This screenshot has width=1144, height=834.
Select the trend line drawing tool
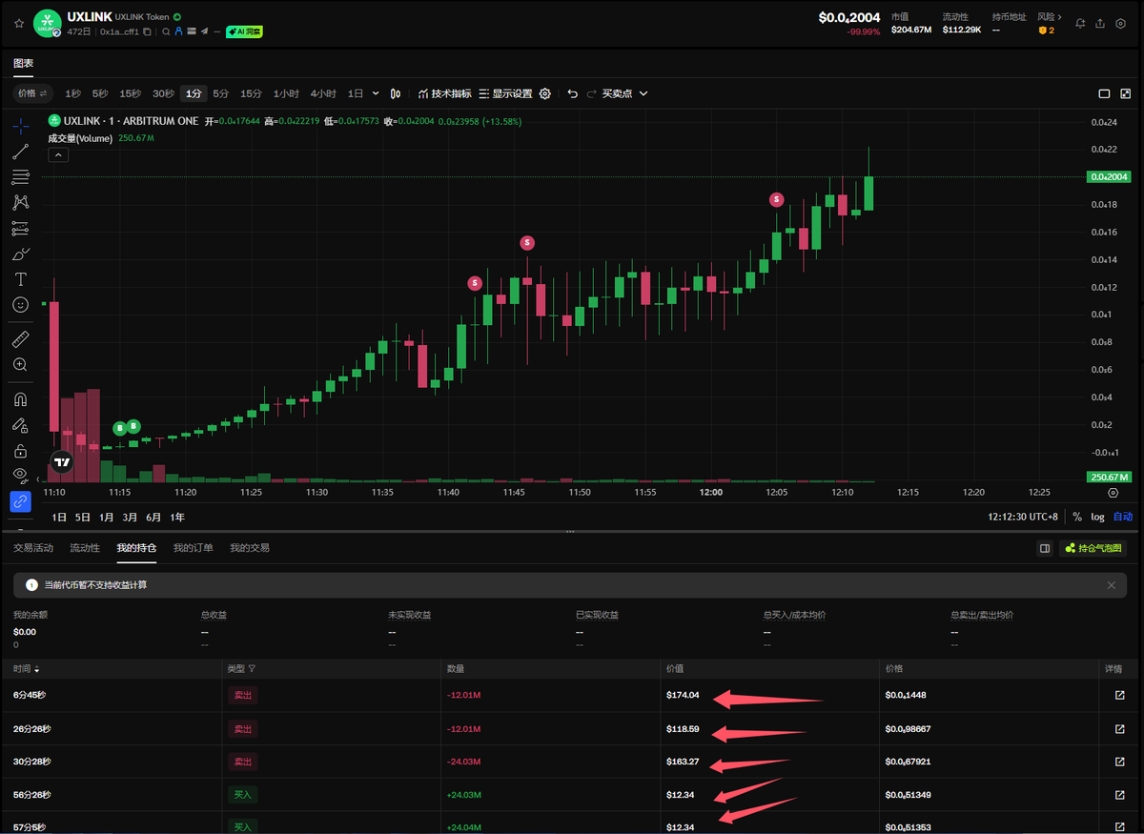(x=20, y=152)
